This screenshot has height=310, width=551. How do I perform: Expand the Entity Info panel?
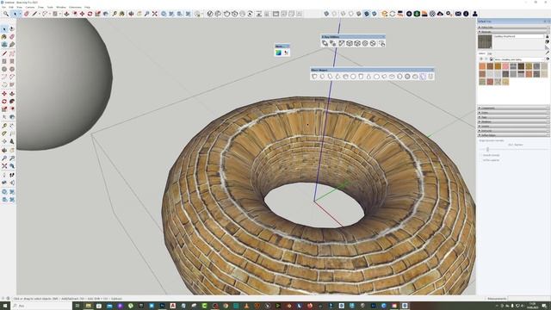point(513,27)
